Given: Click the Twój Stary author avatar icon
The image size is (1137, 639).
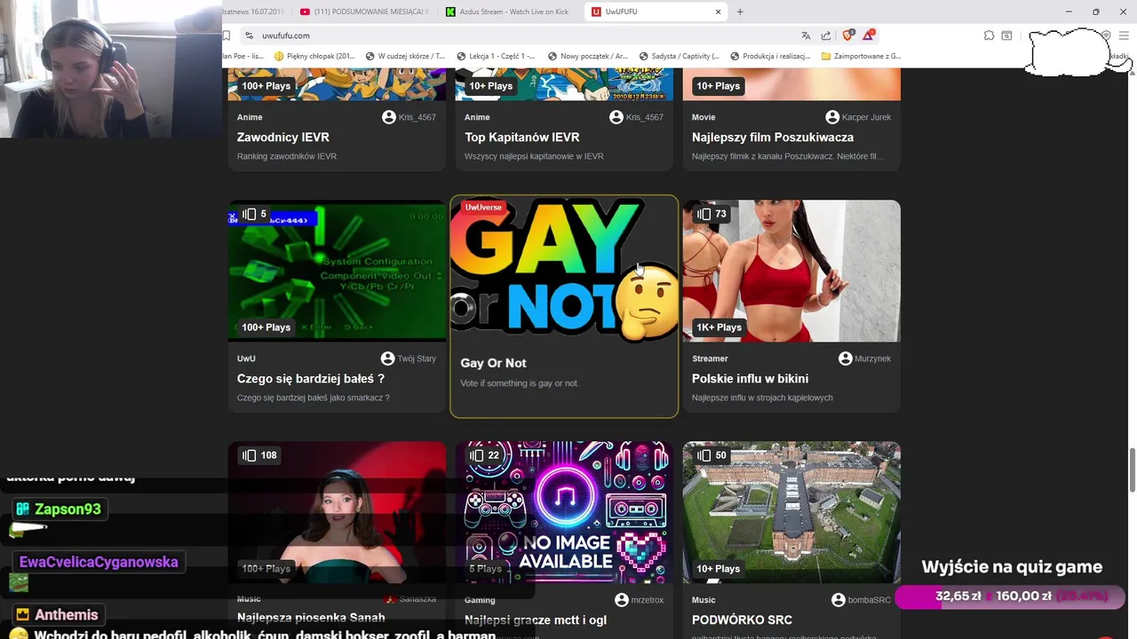Looking at the screenshot, I should pos(387,359).
